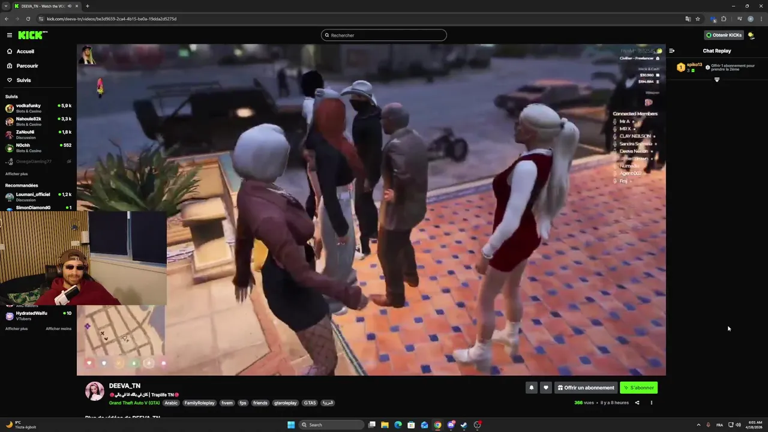Select the GTA5 tag
Image resolution: width=768 pixels, height=432 pixels.
pyautogui.click(x=310, y=403)
